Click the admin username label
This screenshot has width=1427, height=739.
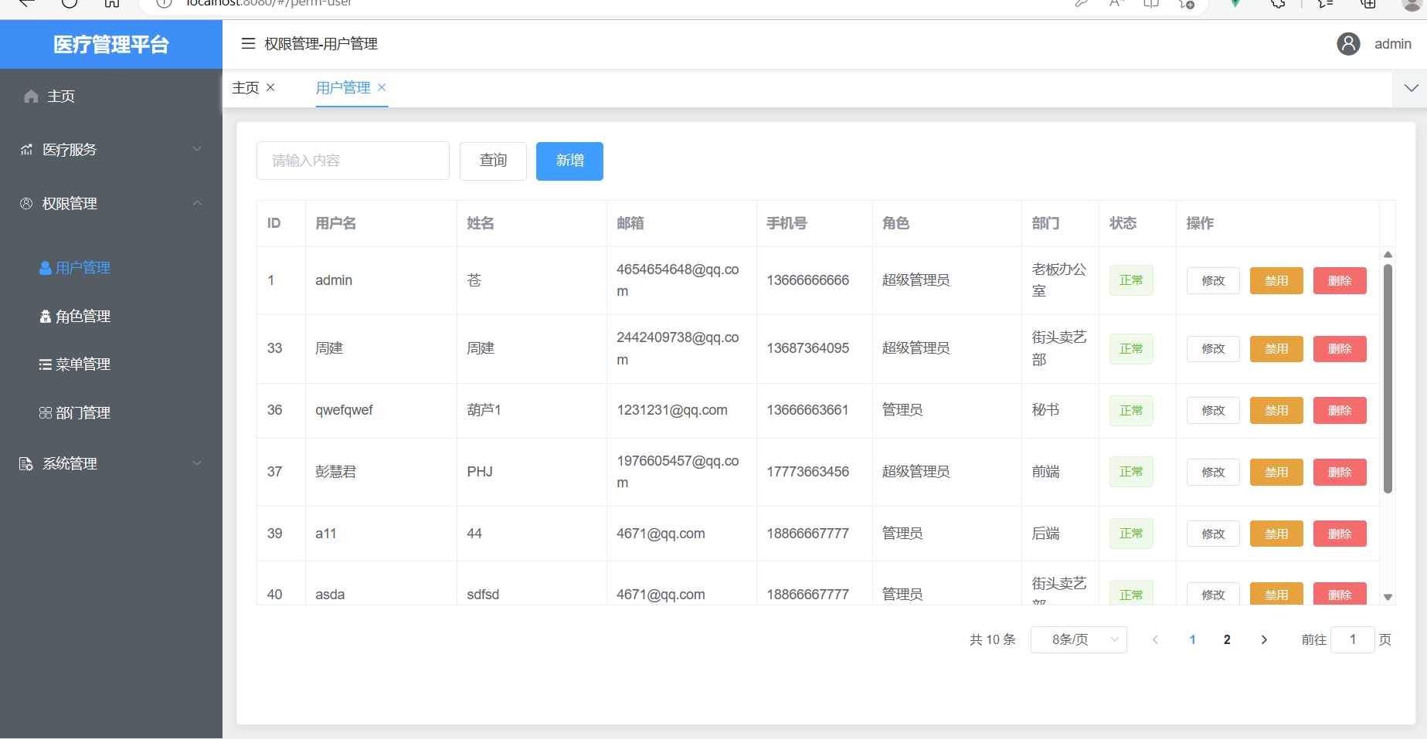click(1392, 44)
